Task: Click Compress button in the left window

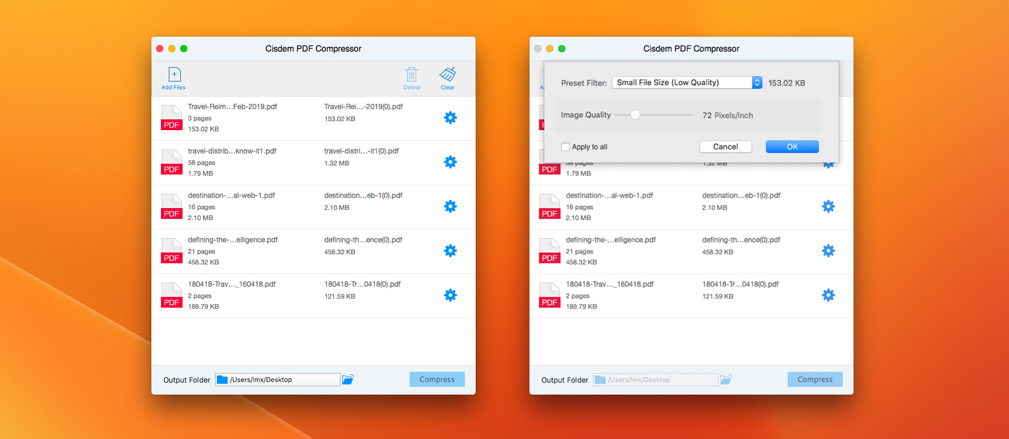Action: 437,380
